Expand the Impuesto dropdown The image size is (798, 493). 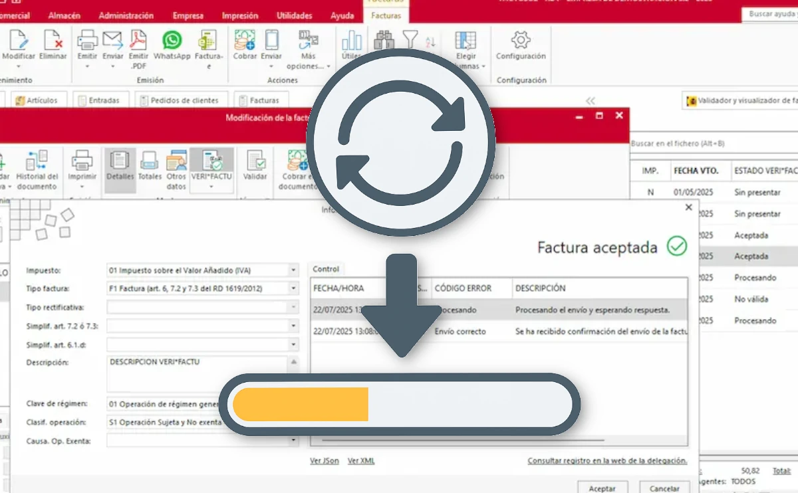pos(293,270)
